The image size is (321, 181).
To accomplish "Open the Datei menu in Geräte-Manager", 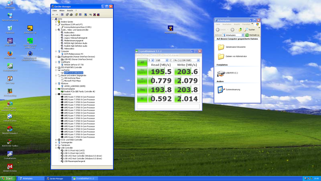I will pos(55,11).
